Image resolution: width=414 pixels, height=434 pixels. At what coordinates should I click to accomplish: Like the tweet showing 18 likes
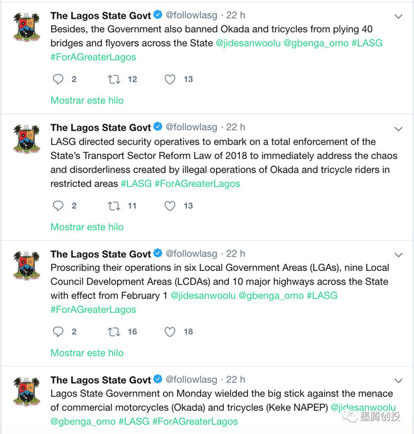(x=170, y=332)
